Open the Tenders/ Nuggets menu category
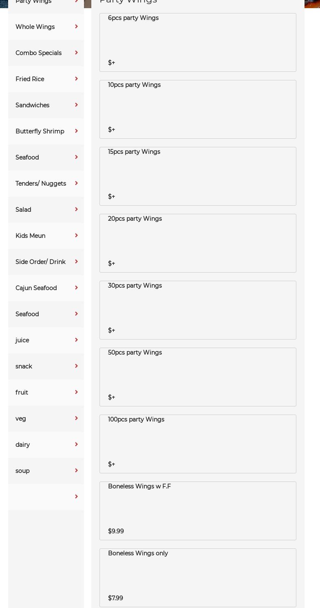 click(41, 184)
